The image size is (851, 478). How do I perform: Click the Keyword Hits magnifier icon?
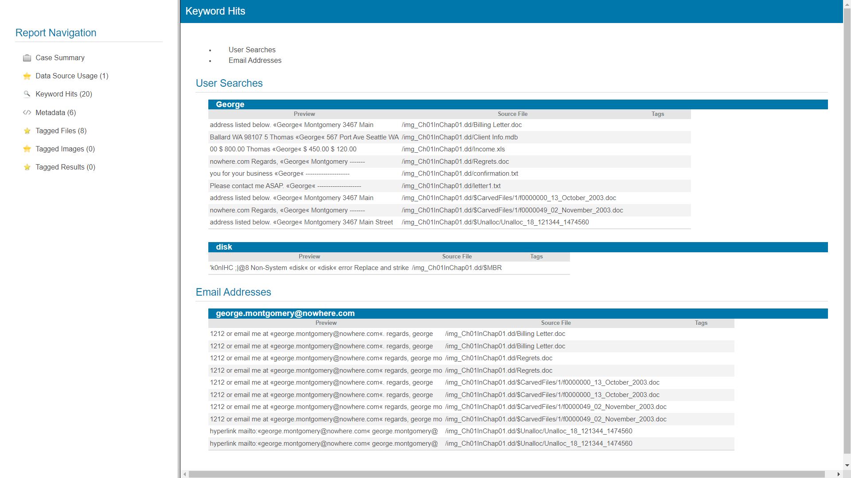[27, 94]
